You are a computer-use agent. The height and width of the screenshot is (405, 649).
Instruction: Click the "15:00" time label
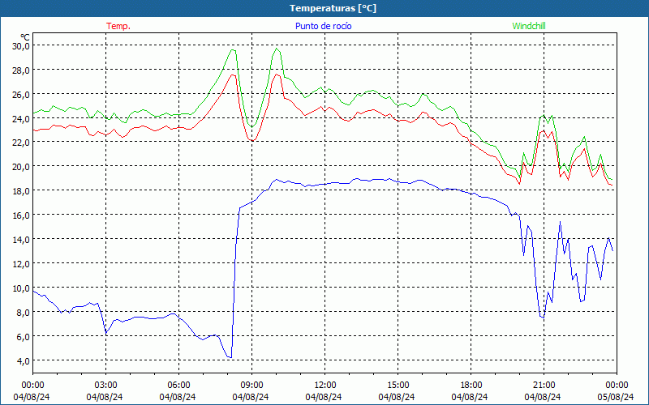coord(398,386)
